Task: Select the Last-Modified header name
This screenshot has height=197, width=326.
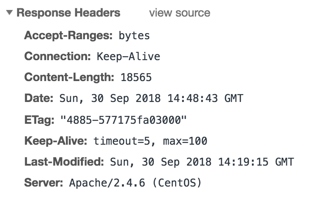Action: tap(64, 162)
